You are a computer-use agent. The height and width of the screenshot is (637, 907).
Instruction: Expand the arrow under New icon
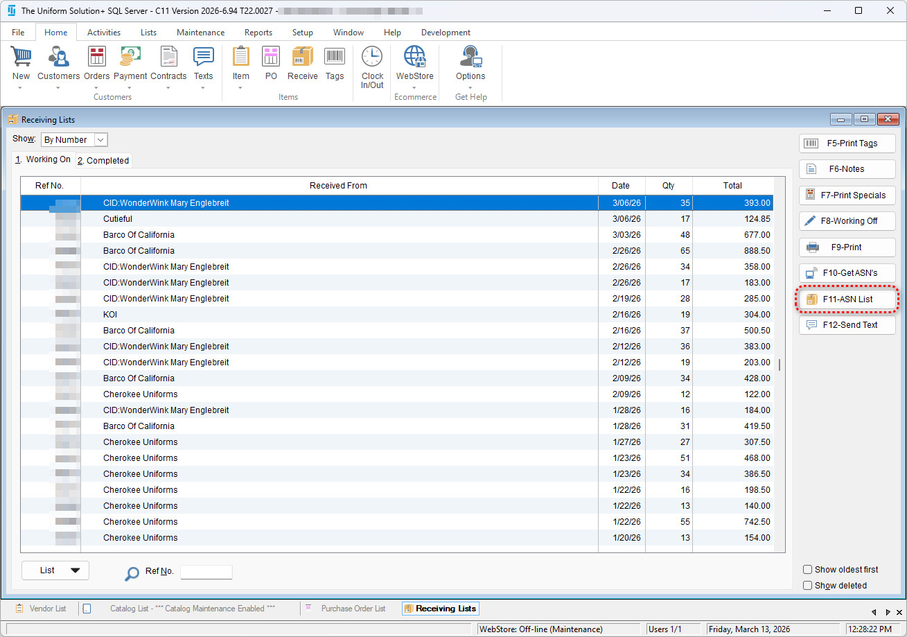tap(21, 88)
